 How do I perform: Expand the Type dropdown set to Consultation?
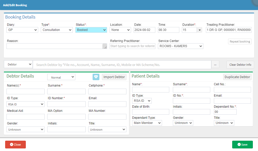pos(57,30)
